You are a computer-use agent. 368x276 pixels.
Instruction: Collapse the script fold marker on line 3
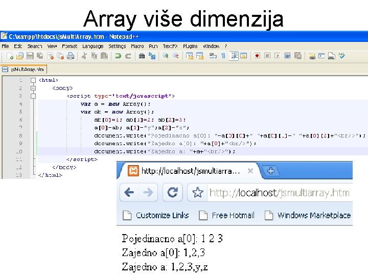tap(33, 96)
